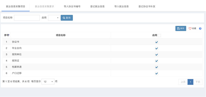
Task: Click the 收藏 heart icon
Action: (x=190, y=29)
